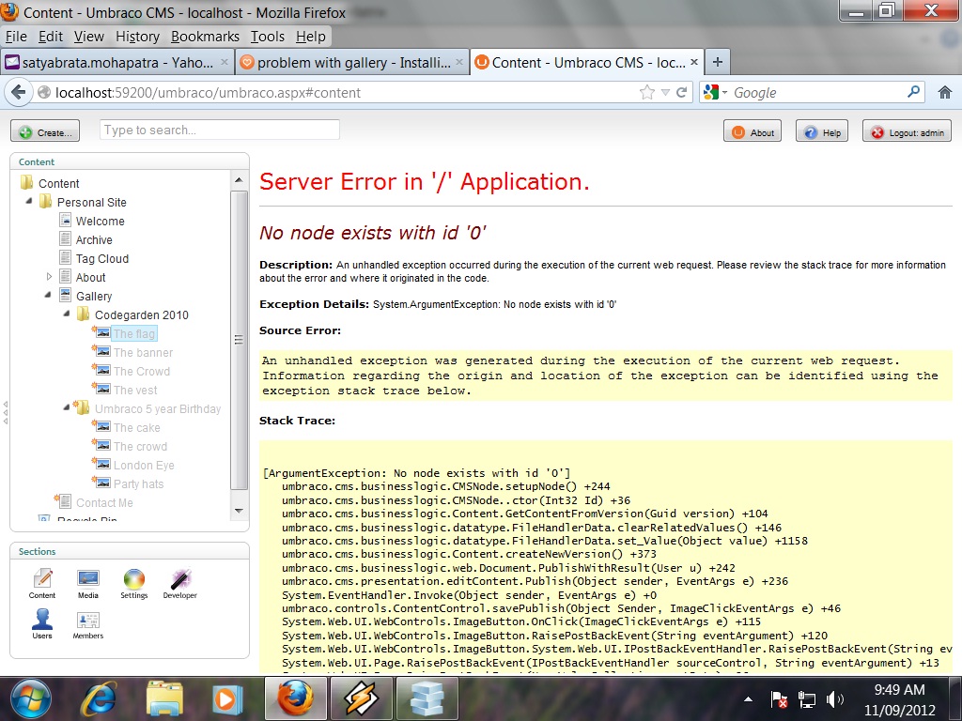Click the volume speaker tray icon
Viewport: 962px width, 721px height.
point(834,698)
